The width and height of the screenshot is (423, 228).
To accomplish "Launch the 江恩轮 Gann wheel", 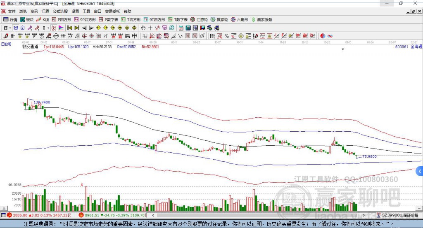I will (x=199, y=20).
